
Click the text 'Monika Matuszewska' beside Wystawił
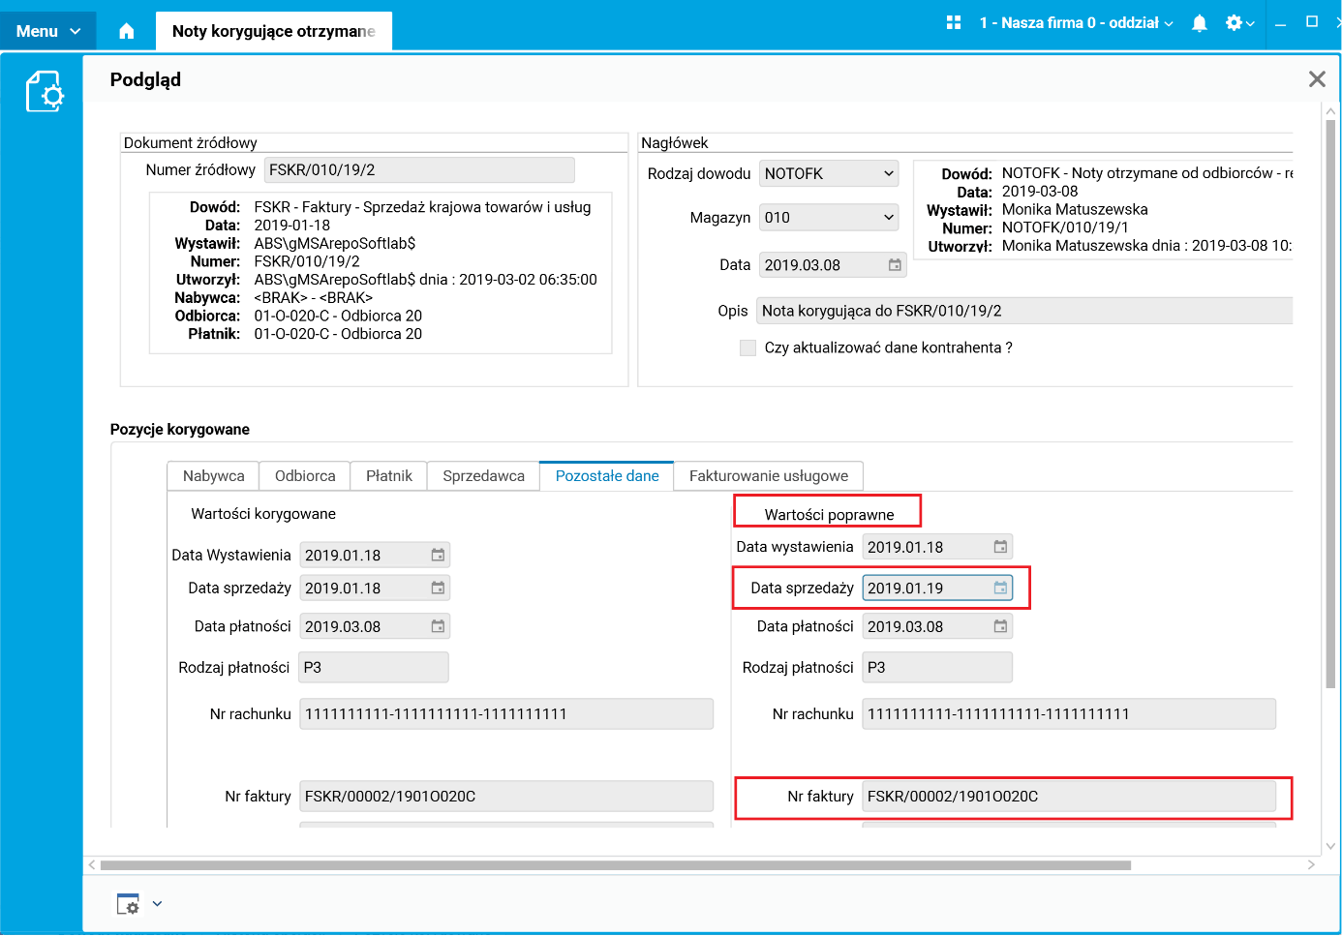1075,209
